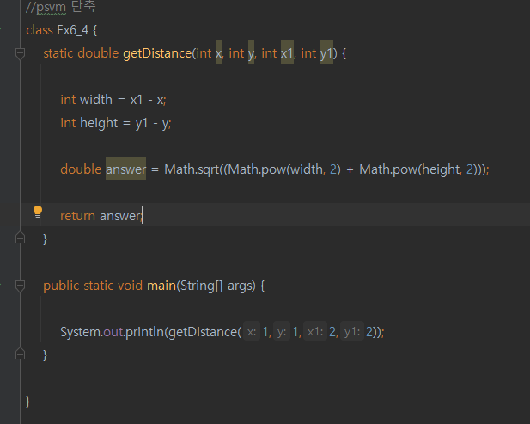Click 'println' in the print statement
This screenshot has width=530, height=424.
[144, 332]
